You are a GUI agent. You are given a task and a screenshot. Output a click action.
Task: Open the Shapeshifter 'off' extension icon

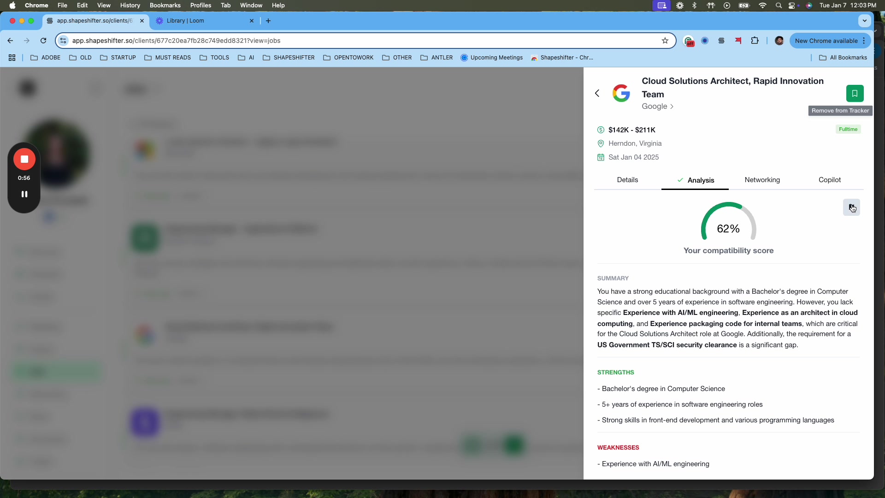coord(689,41)
